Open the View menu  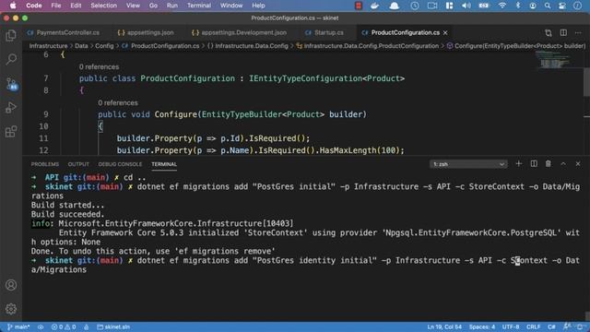point(133,6)
